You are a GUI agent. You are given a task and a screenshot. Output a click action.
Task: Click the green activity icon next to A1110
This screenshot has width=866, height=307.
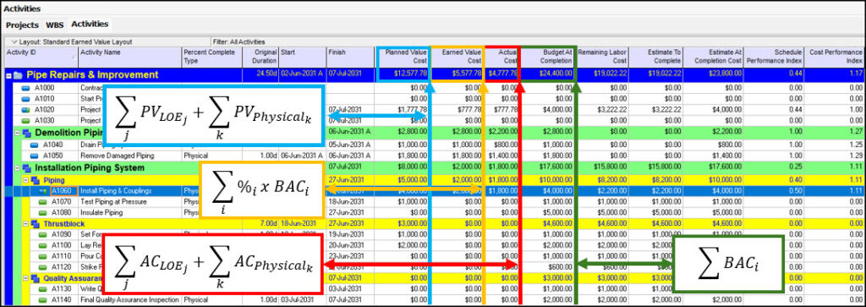(x=43, y=256)
